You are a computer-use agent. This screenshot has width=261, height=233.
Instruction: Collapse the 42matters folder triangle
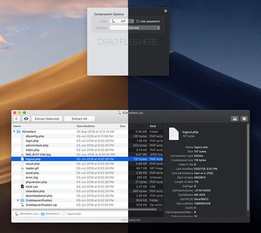(14, 132)
